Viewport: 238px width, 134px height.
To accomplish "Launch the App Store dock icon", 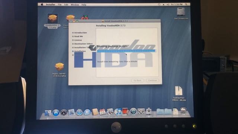I will pyautogui.click(x=56, y=113).
